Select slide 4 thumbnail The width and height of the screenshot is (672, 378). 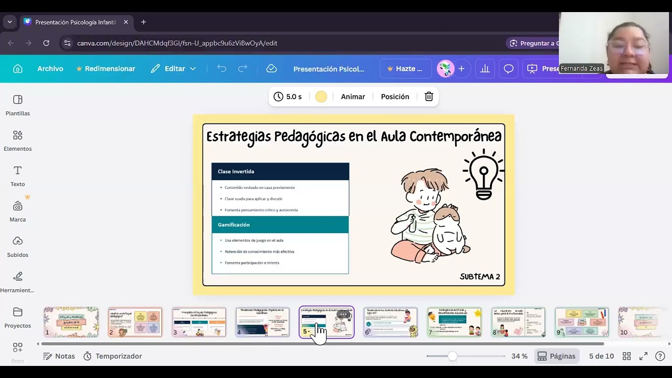point(262,322)
